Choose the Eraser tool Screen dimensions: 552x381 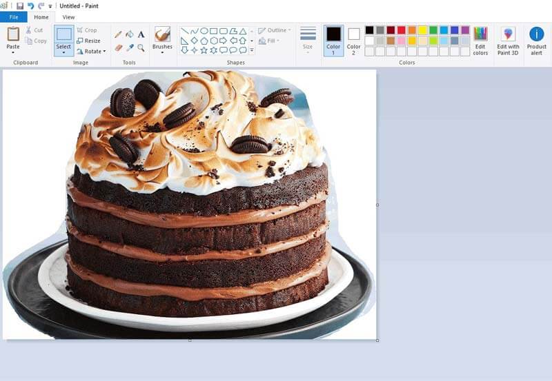(118, 48)
